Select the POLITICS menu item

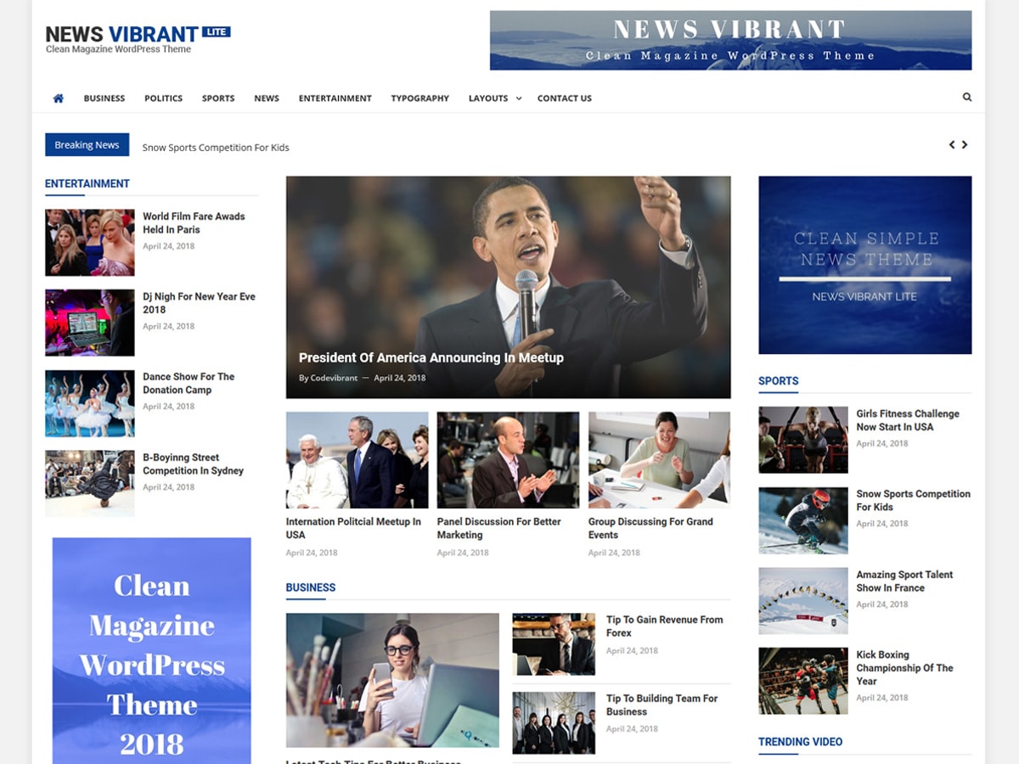(x=163, y=98)
